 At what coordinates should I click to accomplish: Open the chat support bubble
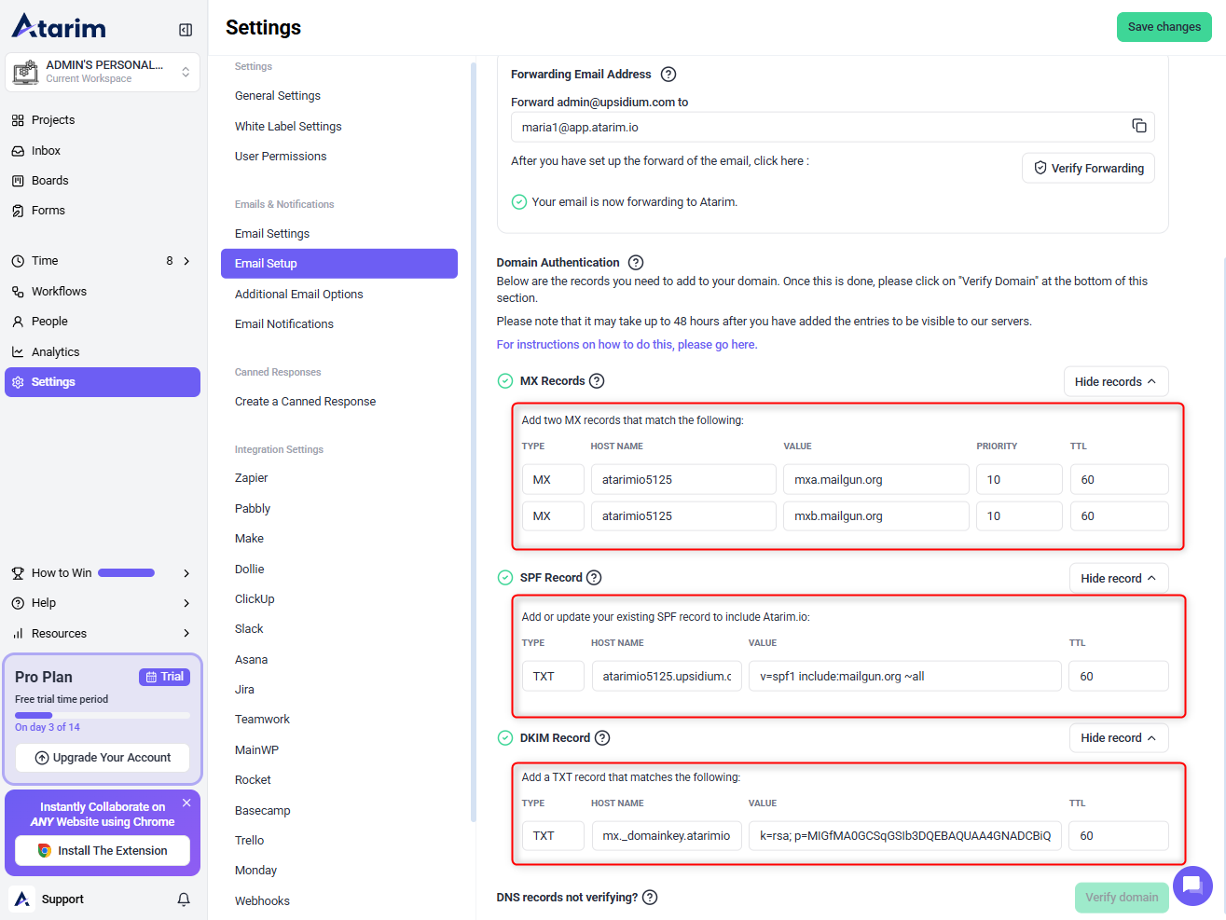[1192, 886]
